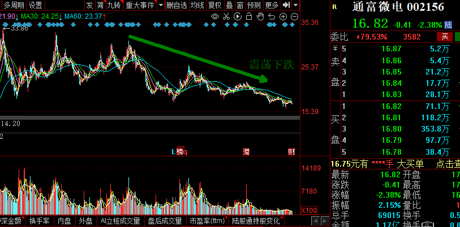Switch to the 盘后成交量 tab

click(x=165, y=221)
